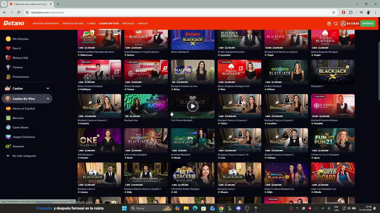
Task: Click Blackjack Latino 5 title
Action: pos(86,189)
